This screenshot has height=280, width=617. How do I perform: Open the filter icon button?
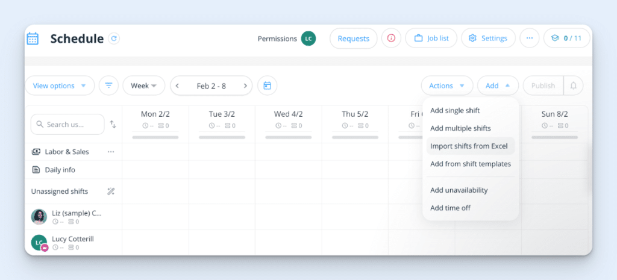[108, 86]
